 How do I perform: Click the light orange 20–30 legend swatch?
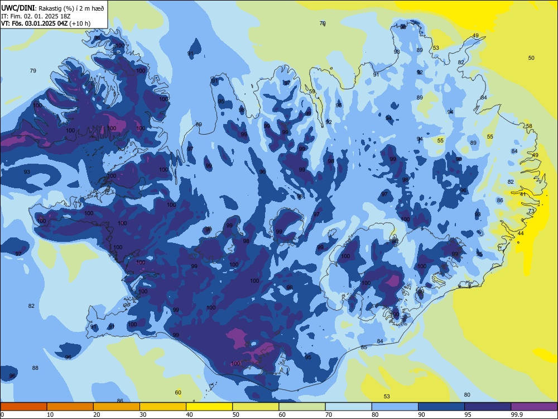click(x=117, y=407)
